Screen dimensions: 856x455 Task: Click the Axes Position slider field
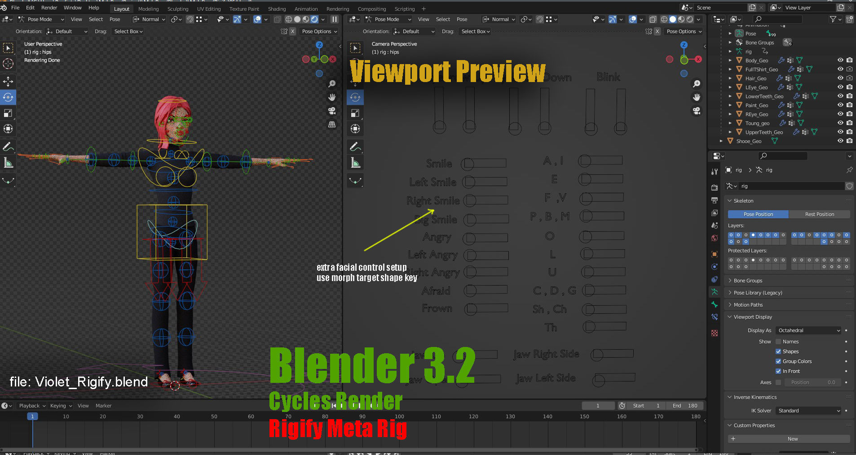coord(812,382)
